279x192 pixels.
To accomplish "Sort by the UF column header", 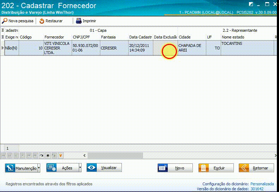I will point(213,37).
